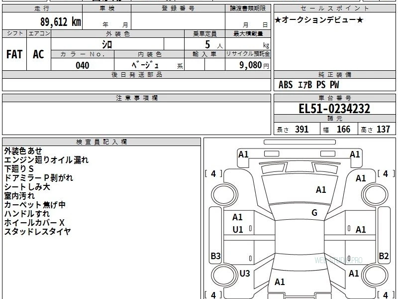Click the note シートしみ大
Image resolution: width=398 pixels, height=299 pixels.
[x=27, y=187]
